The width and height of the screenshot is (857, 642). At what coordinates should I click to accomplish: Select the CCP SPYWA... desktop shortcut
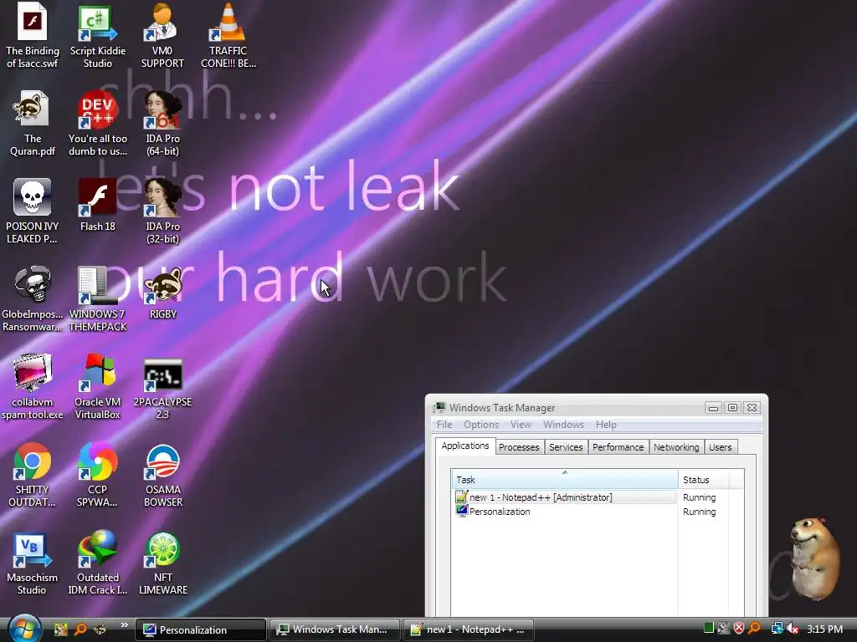[98, 475]
